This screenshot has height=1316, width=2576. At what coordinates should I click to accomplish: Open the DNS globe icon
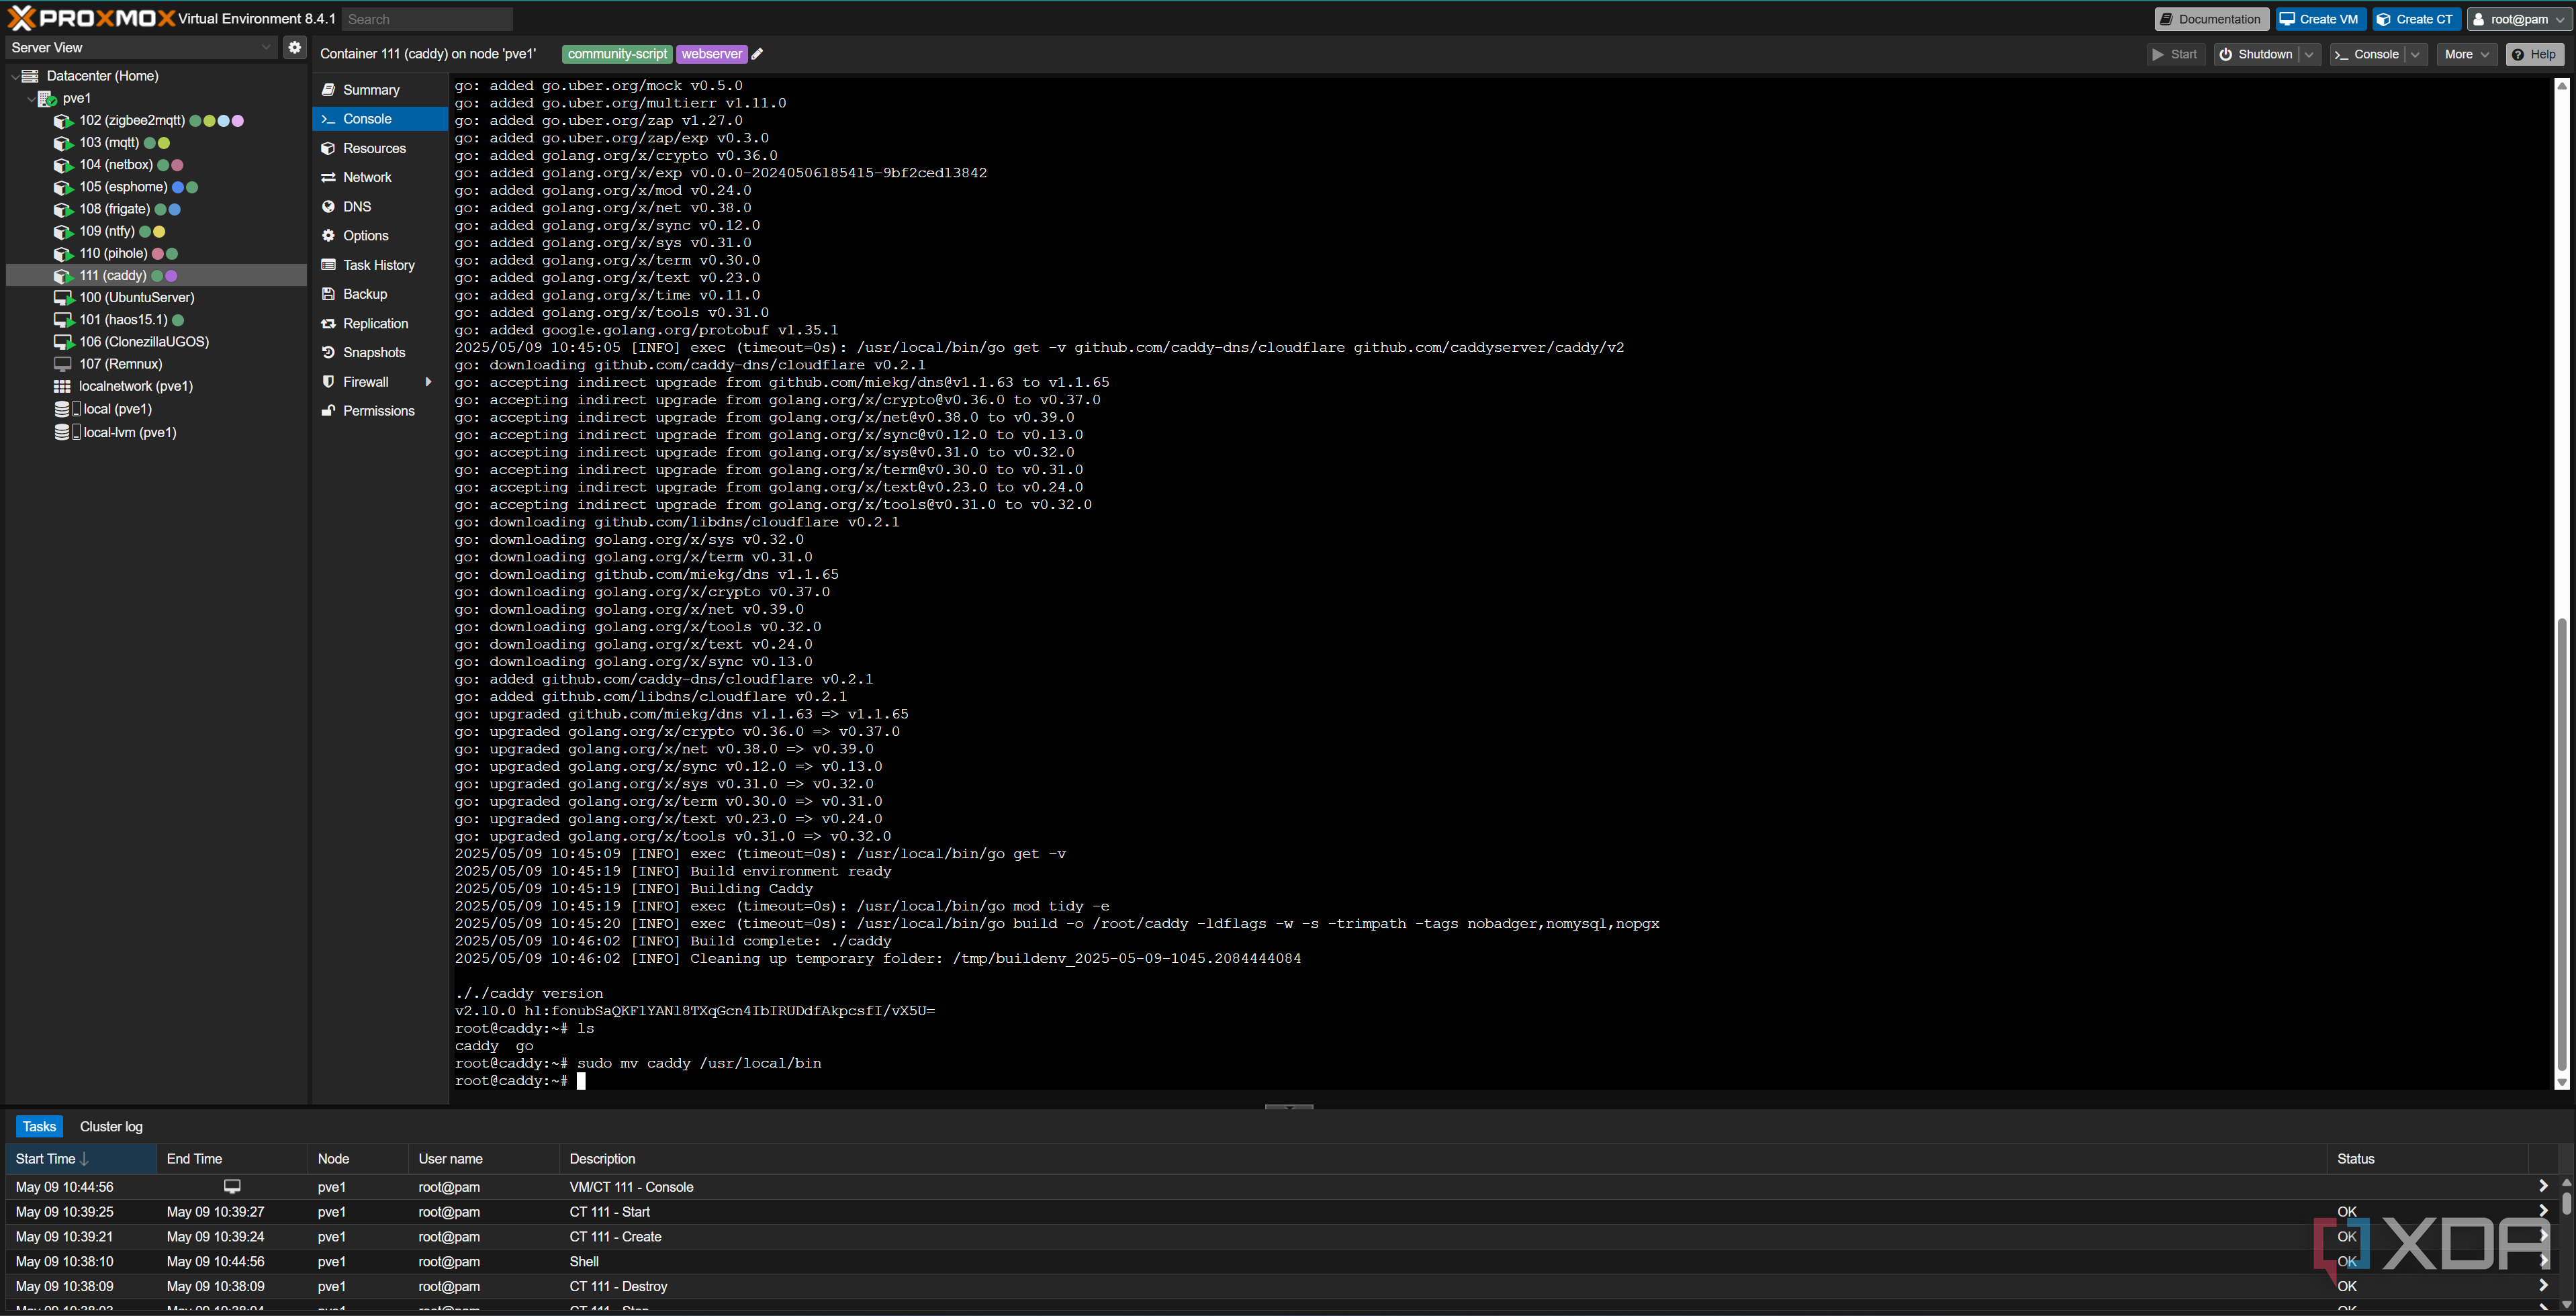point(329,206)
